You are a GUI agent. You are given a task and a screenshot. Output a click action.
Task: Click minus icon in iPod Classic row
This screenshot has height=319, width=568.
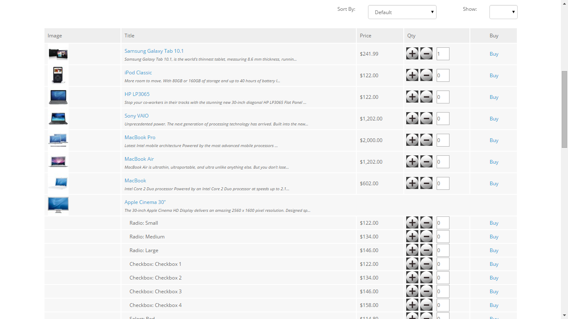pos(426,75)
